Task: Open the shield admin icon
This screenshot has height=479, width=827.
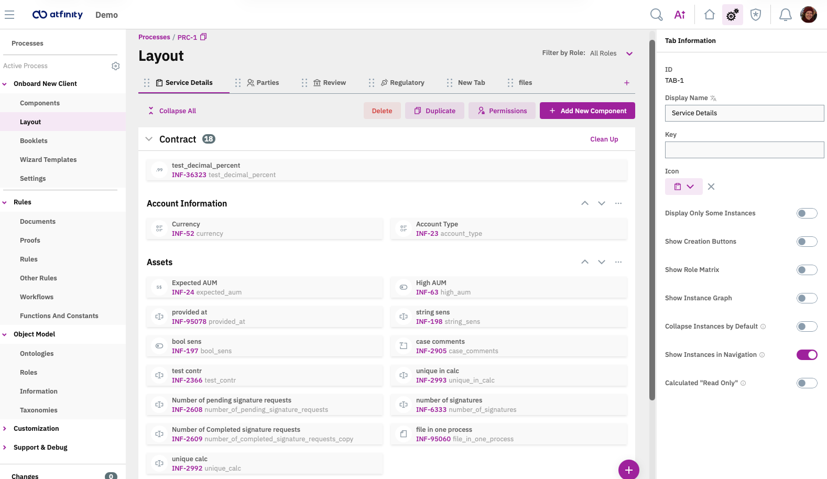Action: (x=756, y=15)
